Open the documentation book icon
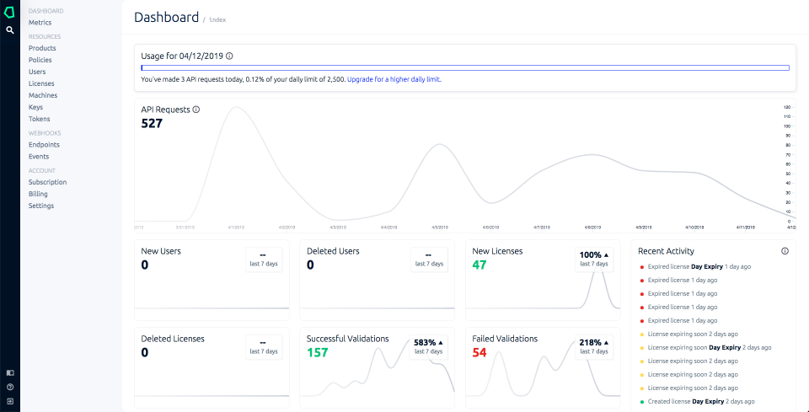The height and width of the screenshot is (412, 809). point(10,372)
